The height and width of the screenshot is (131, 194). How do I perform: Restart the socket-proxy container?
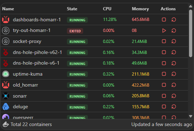pyautogui.click(x=174, y=41)
